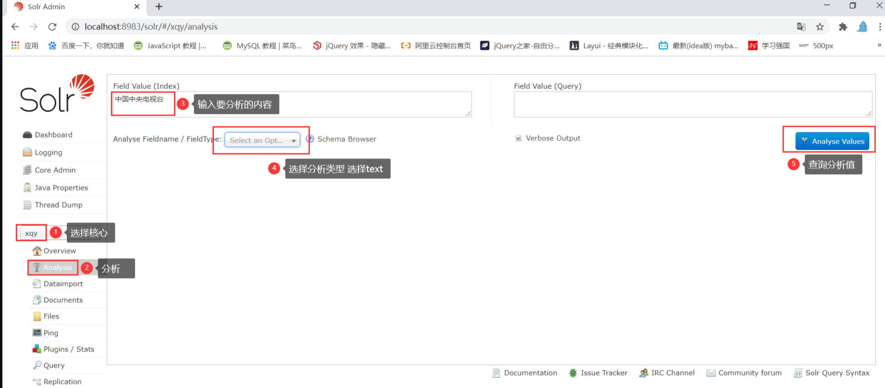Open jQuery之家 bookmark

pos(520,46)
